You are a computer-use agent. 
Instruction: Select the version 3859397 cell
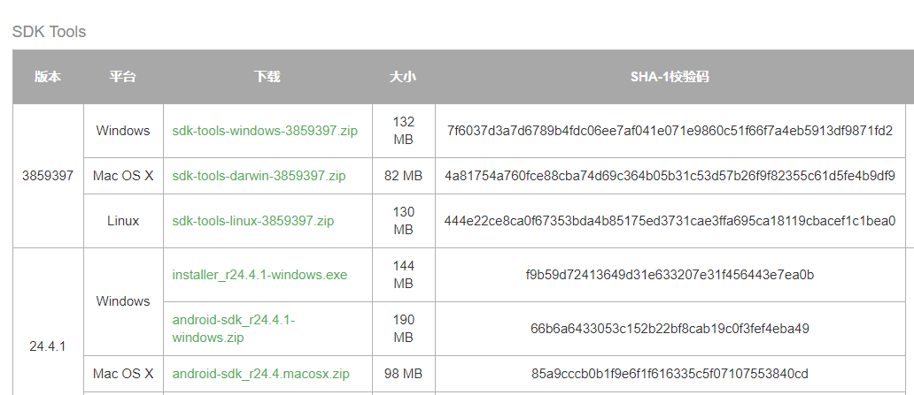(48, 176)
